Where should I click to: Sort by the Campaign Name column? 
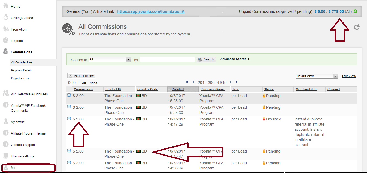click(213, 89)
